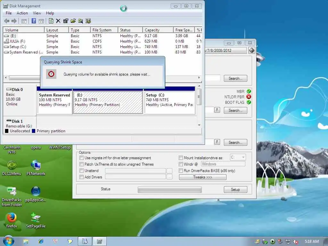This screenshot has width=328, height=246.
Task: Open the Help toolbar icon
Action: click(34, 21)
